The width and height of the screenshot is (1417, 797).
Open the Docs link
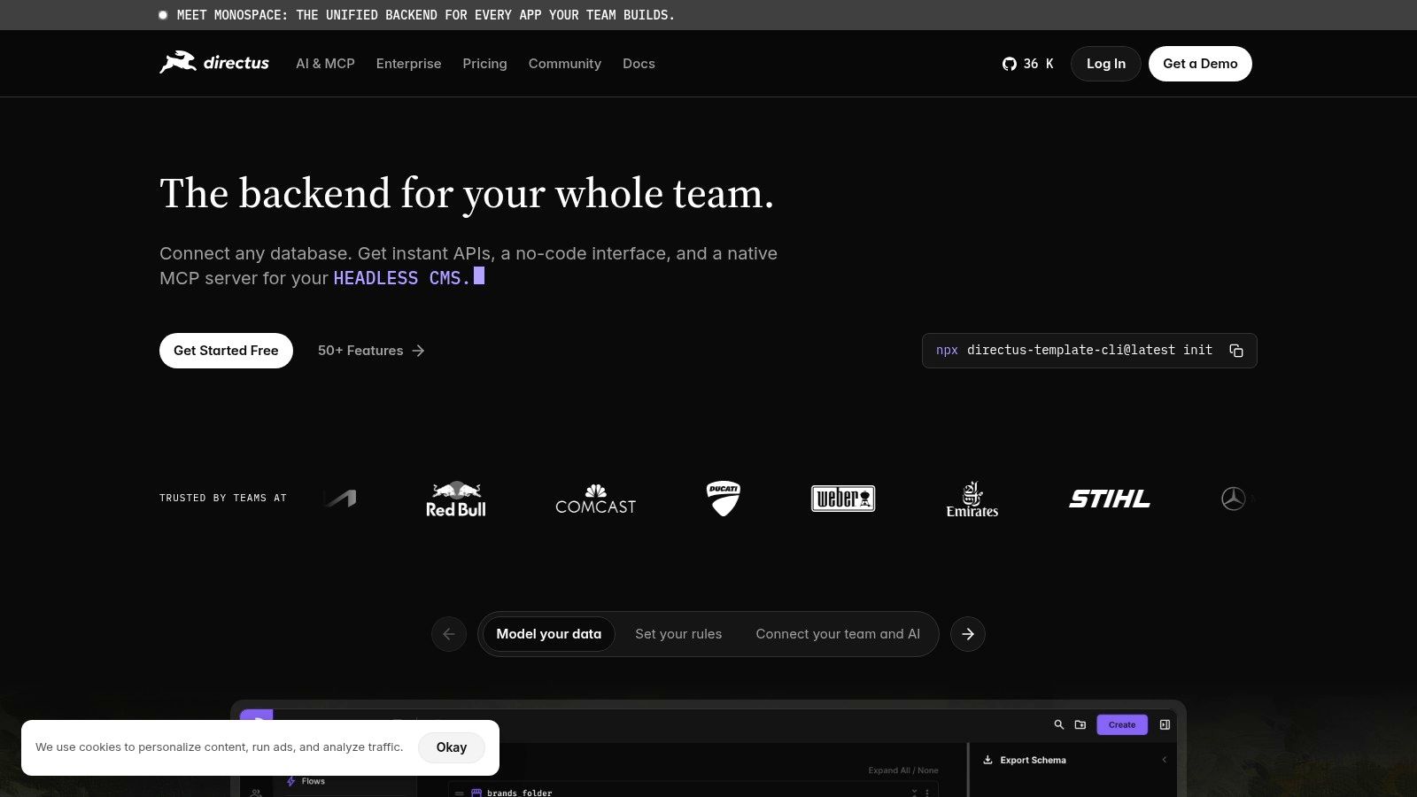click(639, 64)
